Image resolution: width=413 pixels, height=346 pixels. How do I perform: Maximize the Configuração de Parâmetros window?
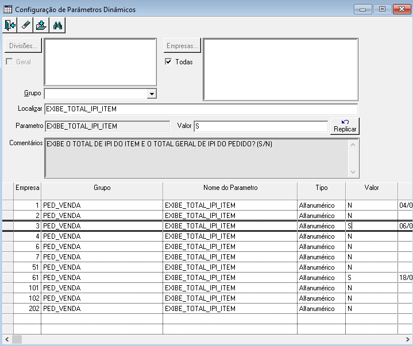[382, 9]
